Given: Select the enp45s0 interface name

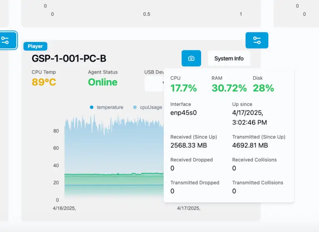Looking at the screenshot, I should pyautogui.click(x=184, y=112).
